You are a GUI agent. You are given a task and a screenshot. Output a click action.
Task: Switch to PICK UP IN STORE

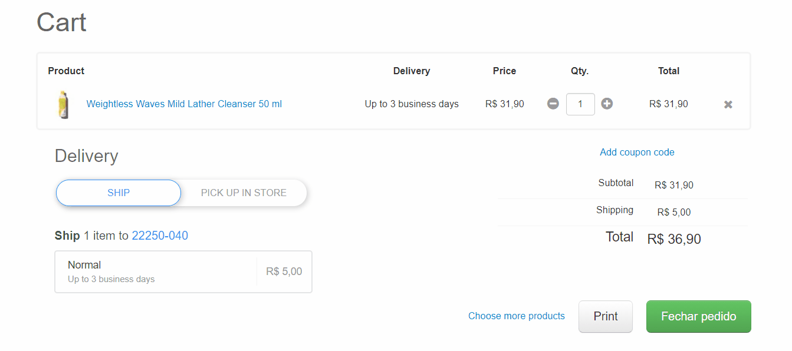click(x=244, y=193)
